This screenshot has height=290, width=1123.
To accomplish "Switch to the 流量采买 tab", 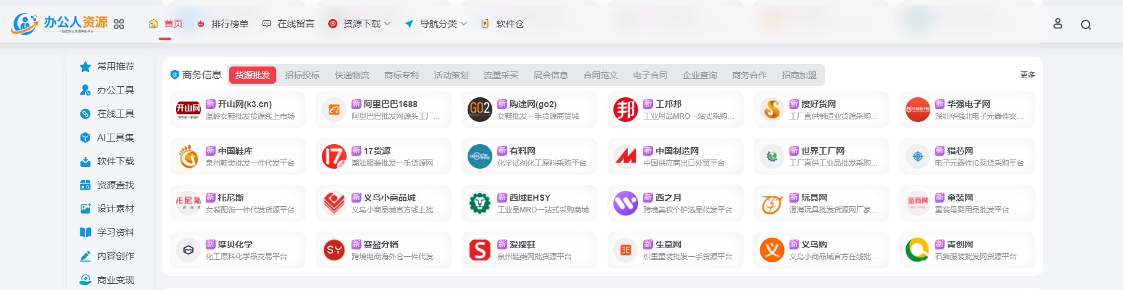I will [x=501, y=75].
